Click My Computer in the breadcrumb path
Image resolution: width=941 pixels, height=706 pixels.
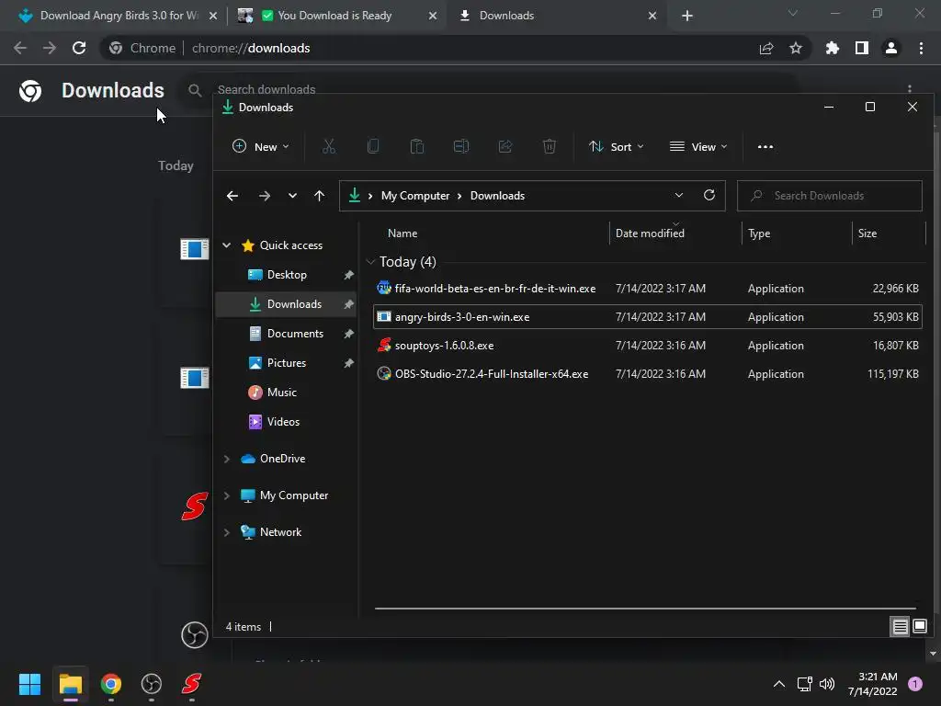(415, 196)
